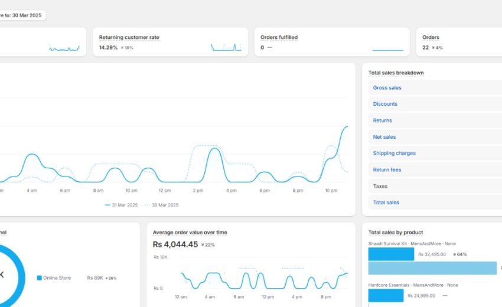Click the compare to 30 Mar 2025 date button
This screenshot has width=502, height=307.
click(22, 15)
